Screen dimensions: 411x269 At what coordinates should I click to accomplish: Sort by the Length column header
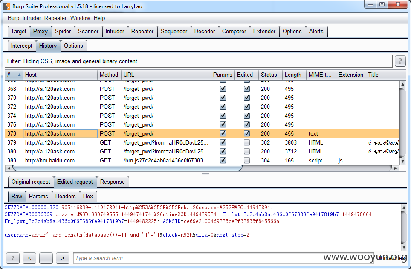click(294, 75)
